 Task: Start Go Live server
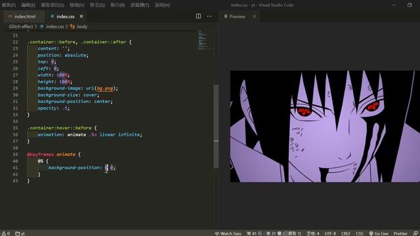(379, 233)
